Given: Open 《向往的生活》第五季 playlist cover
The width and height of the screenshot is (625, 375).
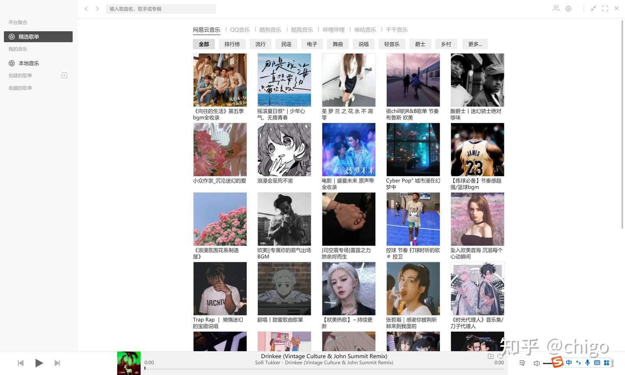Looking at the screenshot, I should click(220, 80).
